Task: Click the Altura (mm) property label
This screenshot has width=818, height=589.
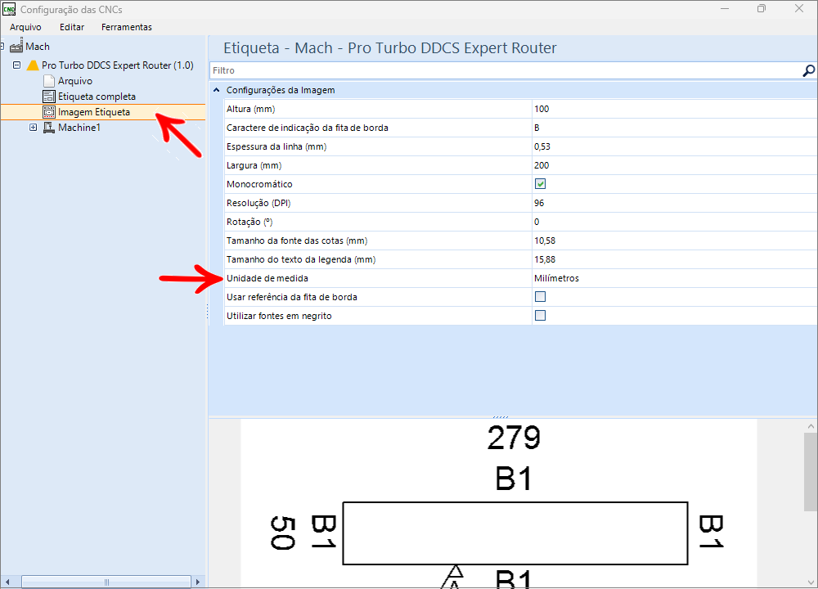Action: pos(250,109)
